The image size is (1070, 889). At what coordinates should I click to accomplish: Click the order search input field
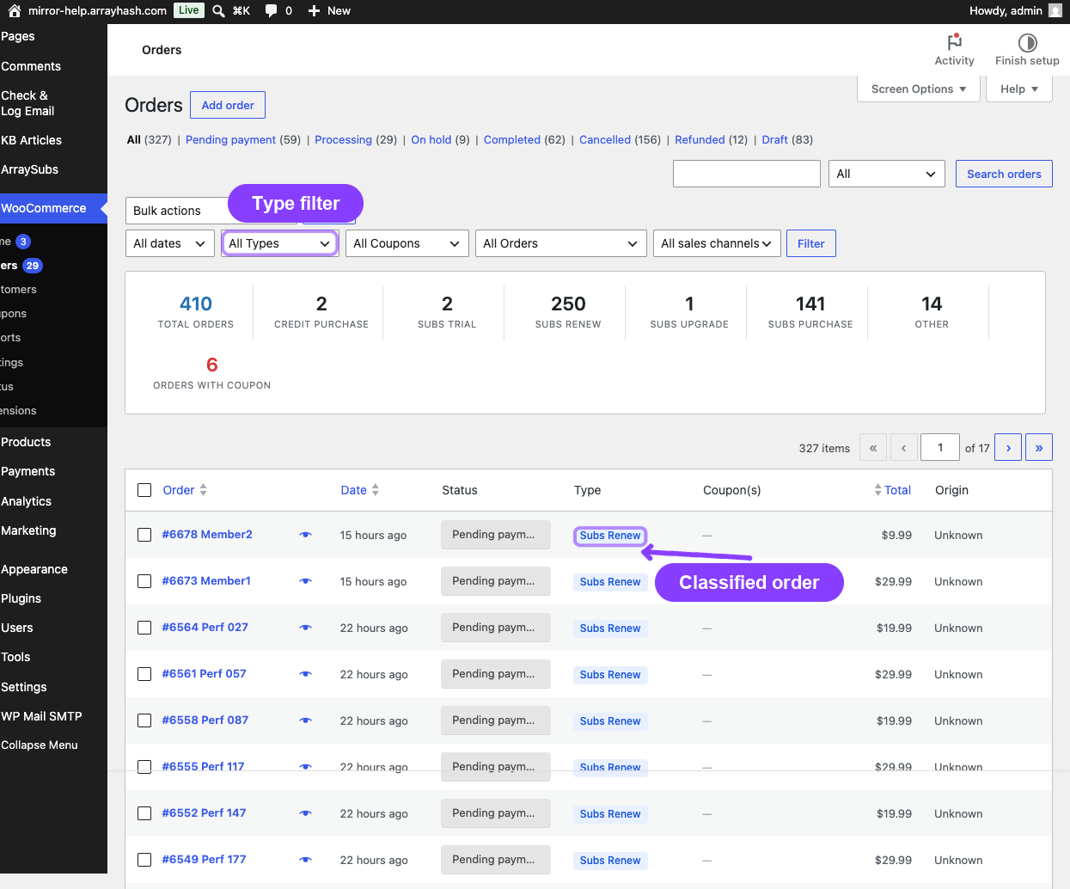(747, 174)
